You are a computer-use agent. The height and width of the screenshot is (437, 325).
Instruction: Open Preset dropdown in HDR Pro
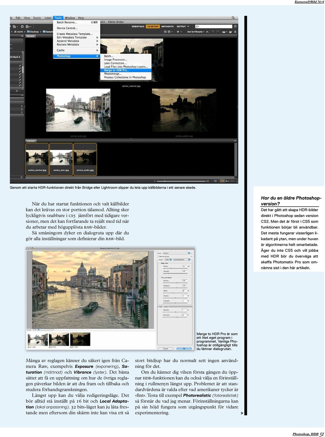(x=176, y=253)
